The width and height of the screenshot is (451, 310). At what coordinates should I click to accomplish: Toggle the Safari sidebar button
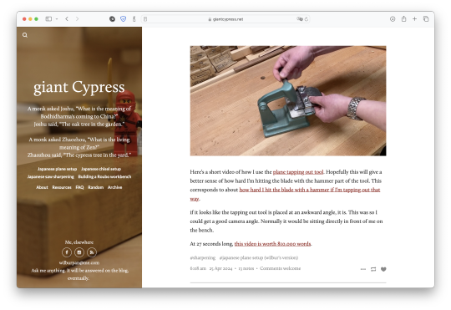tap(48, 19)
